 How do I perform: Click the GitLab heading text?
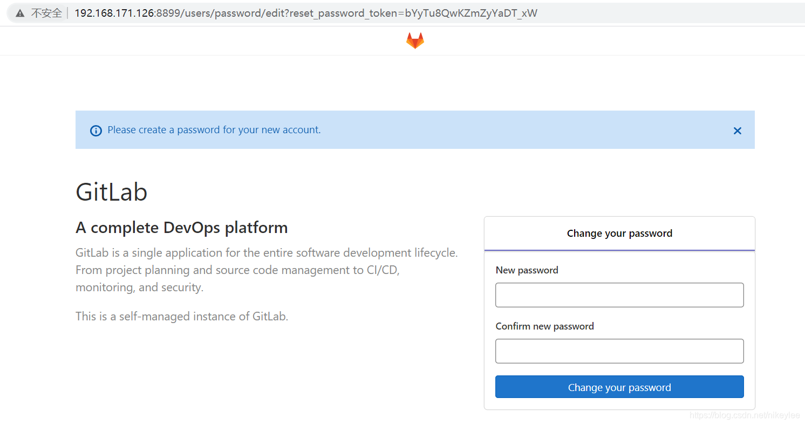tap(112, 192)
